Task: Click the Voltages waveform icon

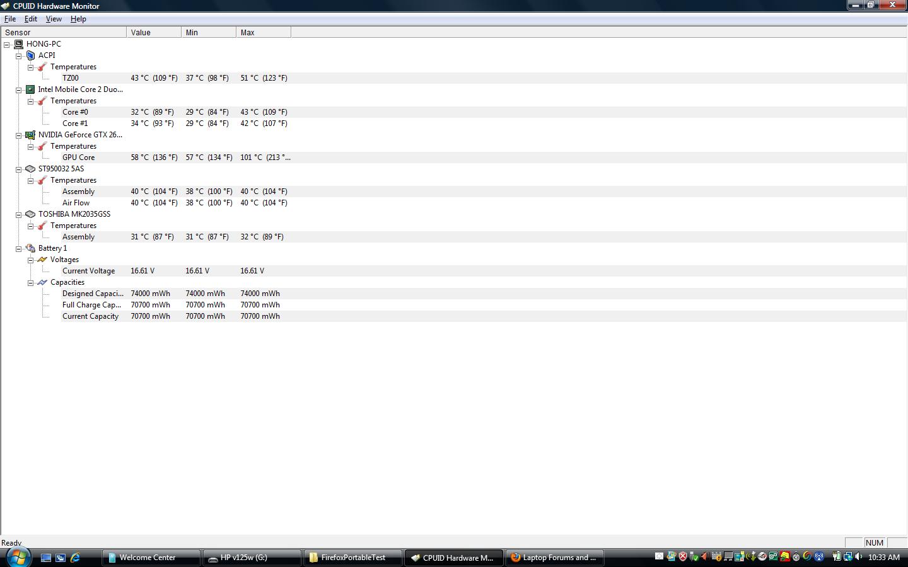Action: coord(42,260)
